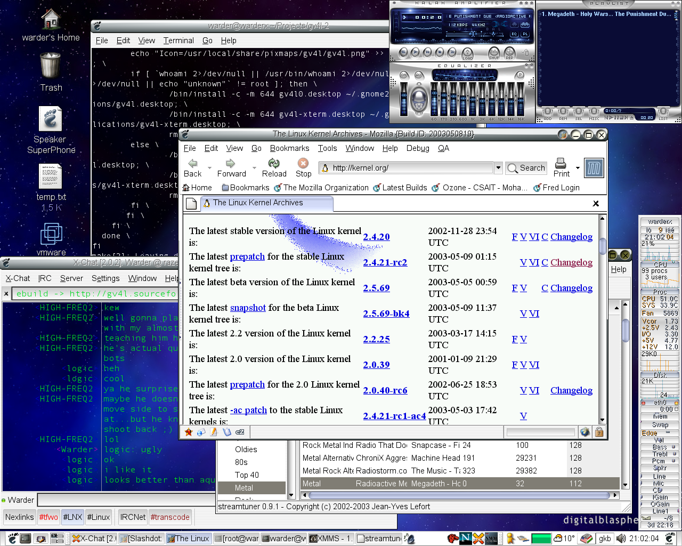Open the URL bar history dropdown

pyautogui.click(x=498, y=168)
